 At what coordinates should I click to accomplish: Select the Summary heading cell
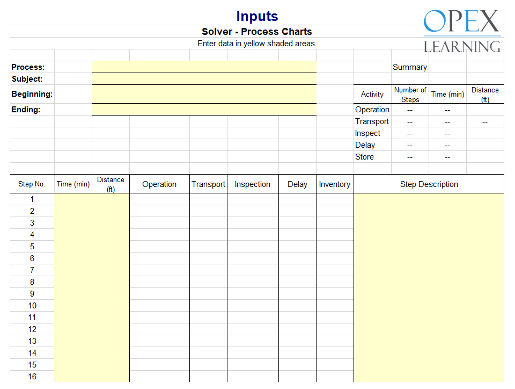coord(410,67)
